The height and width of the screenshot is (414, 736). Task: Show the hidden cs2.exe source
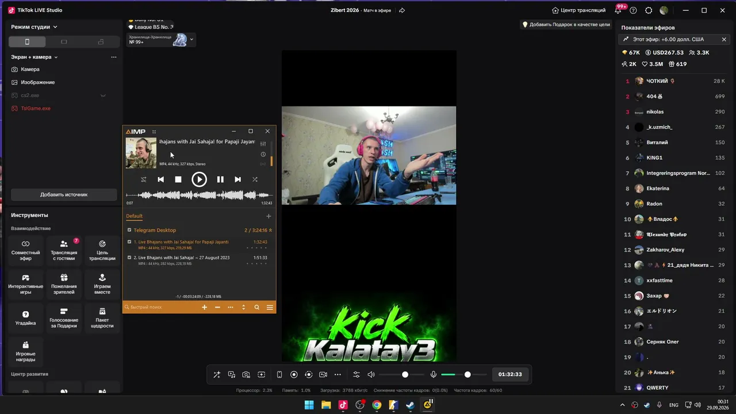[x=103, y=95]
